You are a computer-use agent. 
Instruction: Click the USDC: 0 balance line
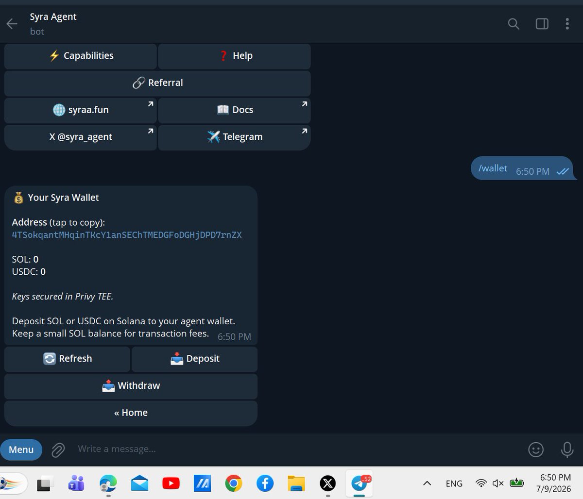click(29, 272)
